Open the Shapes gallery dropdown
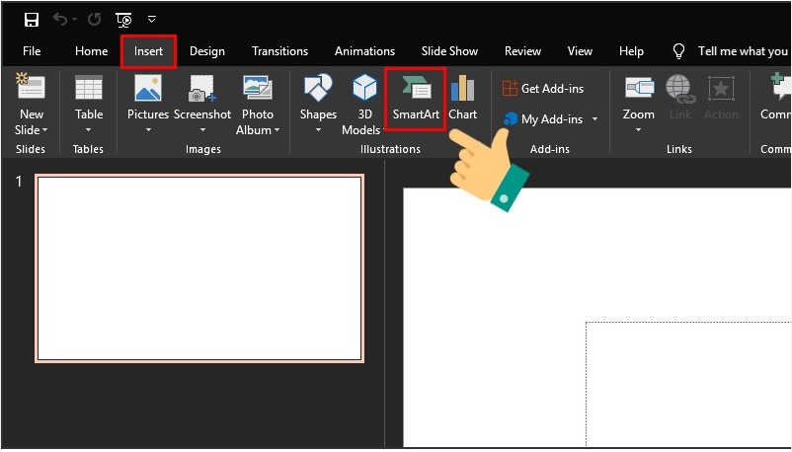Image resolution: width=792 pixels, height=452 pixels. [318, 130]
